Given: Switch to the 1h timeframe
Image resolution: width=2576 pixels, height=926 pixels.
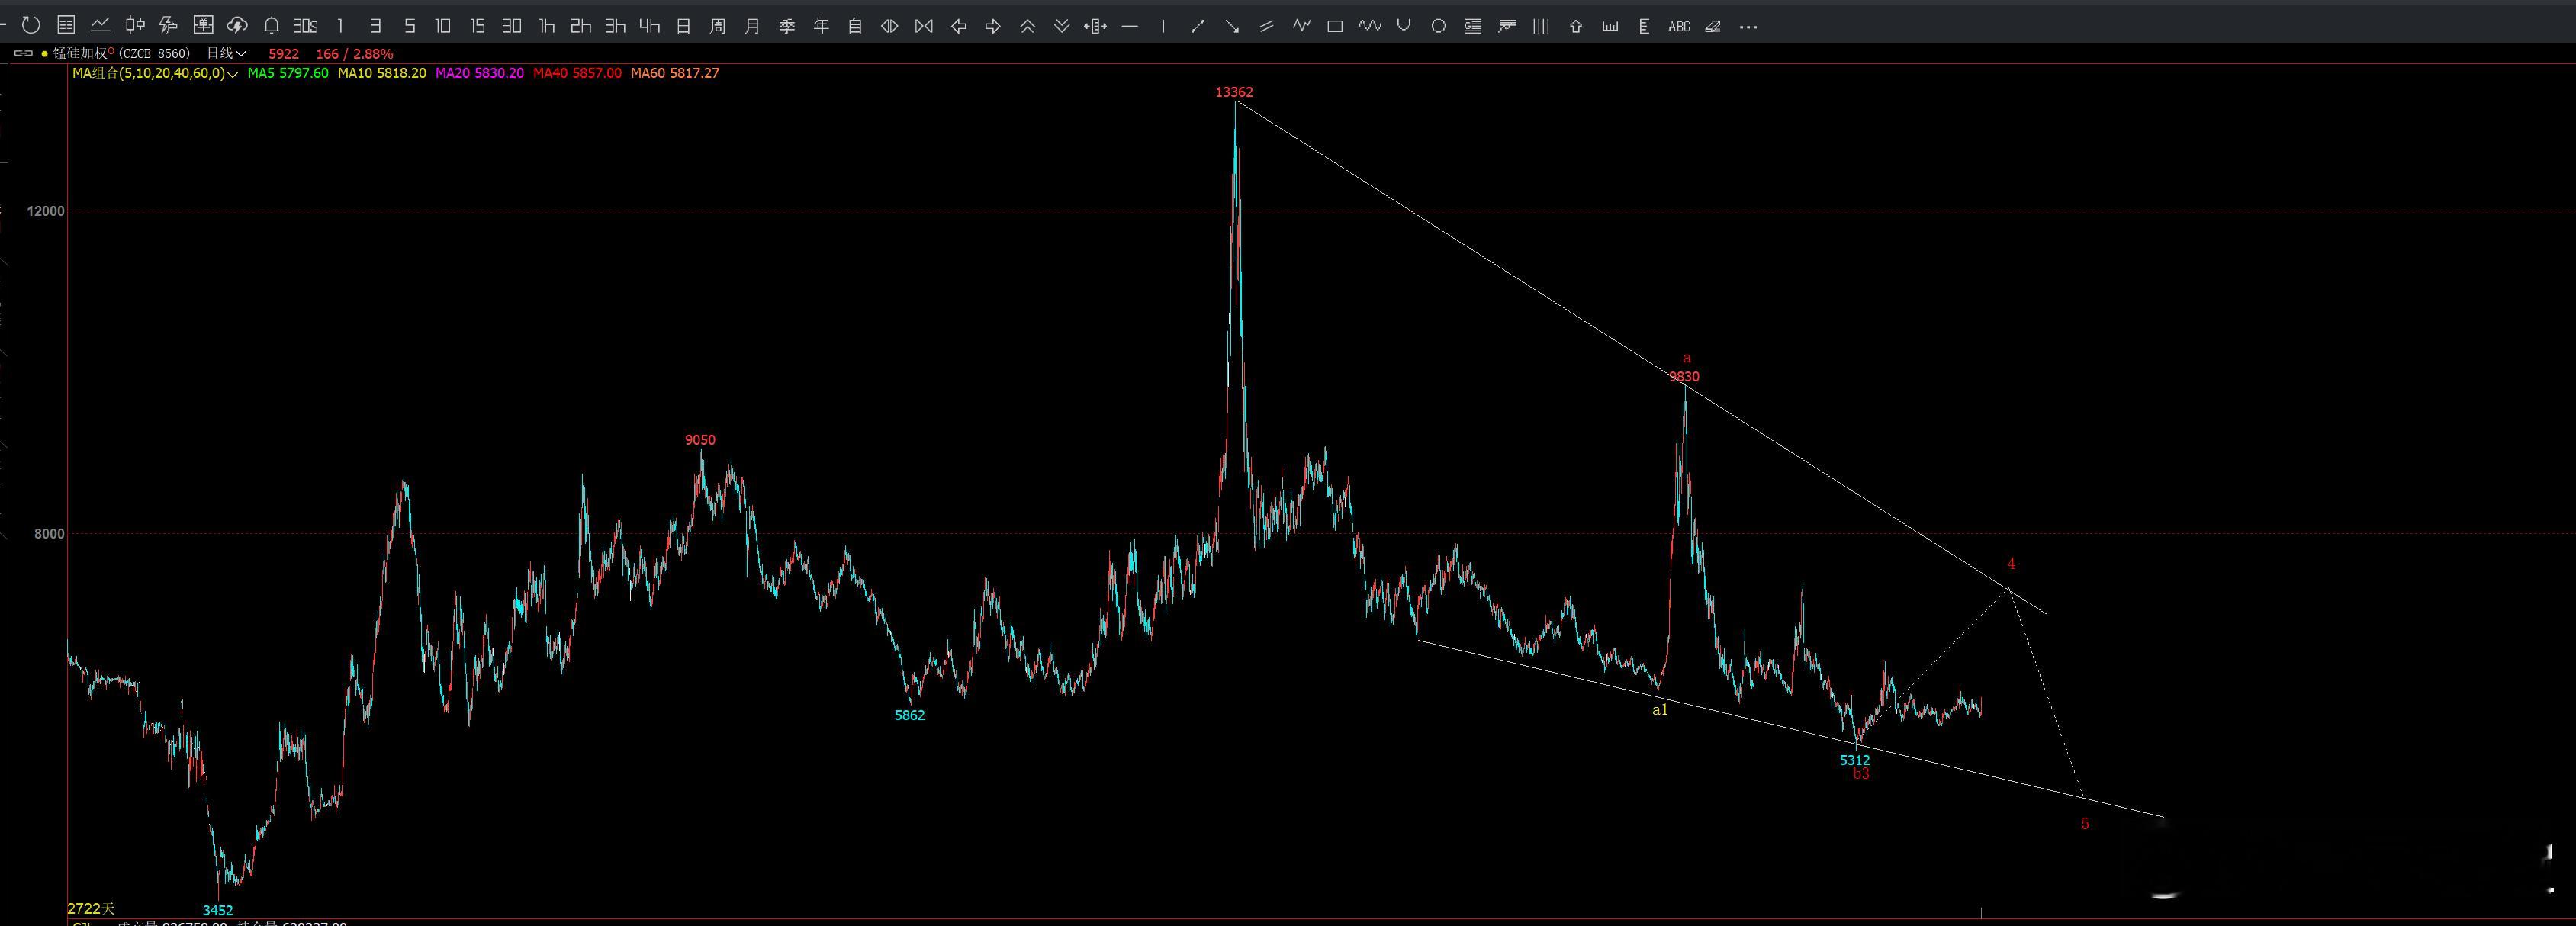Looking at the screenshot, I should coord(546,27).
